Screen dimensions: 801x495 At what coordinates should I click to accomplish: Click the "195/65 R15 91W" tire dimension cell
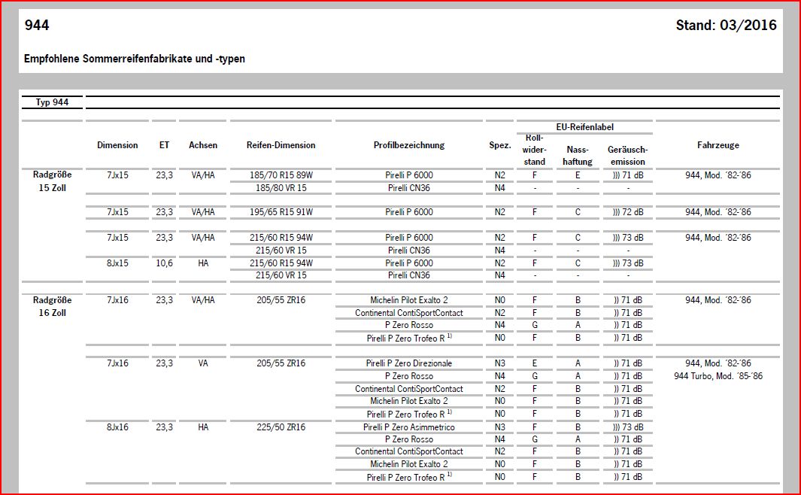tap(281, 212)
